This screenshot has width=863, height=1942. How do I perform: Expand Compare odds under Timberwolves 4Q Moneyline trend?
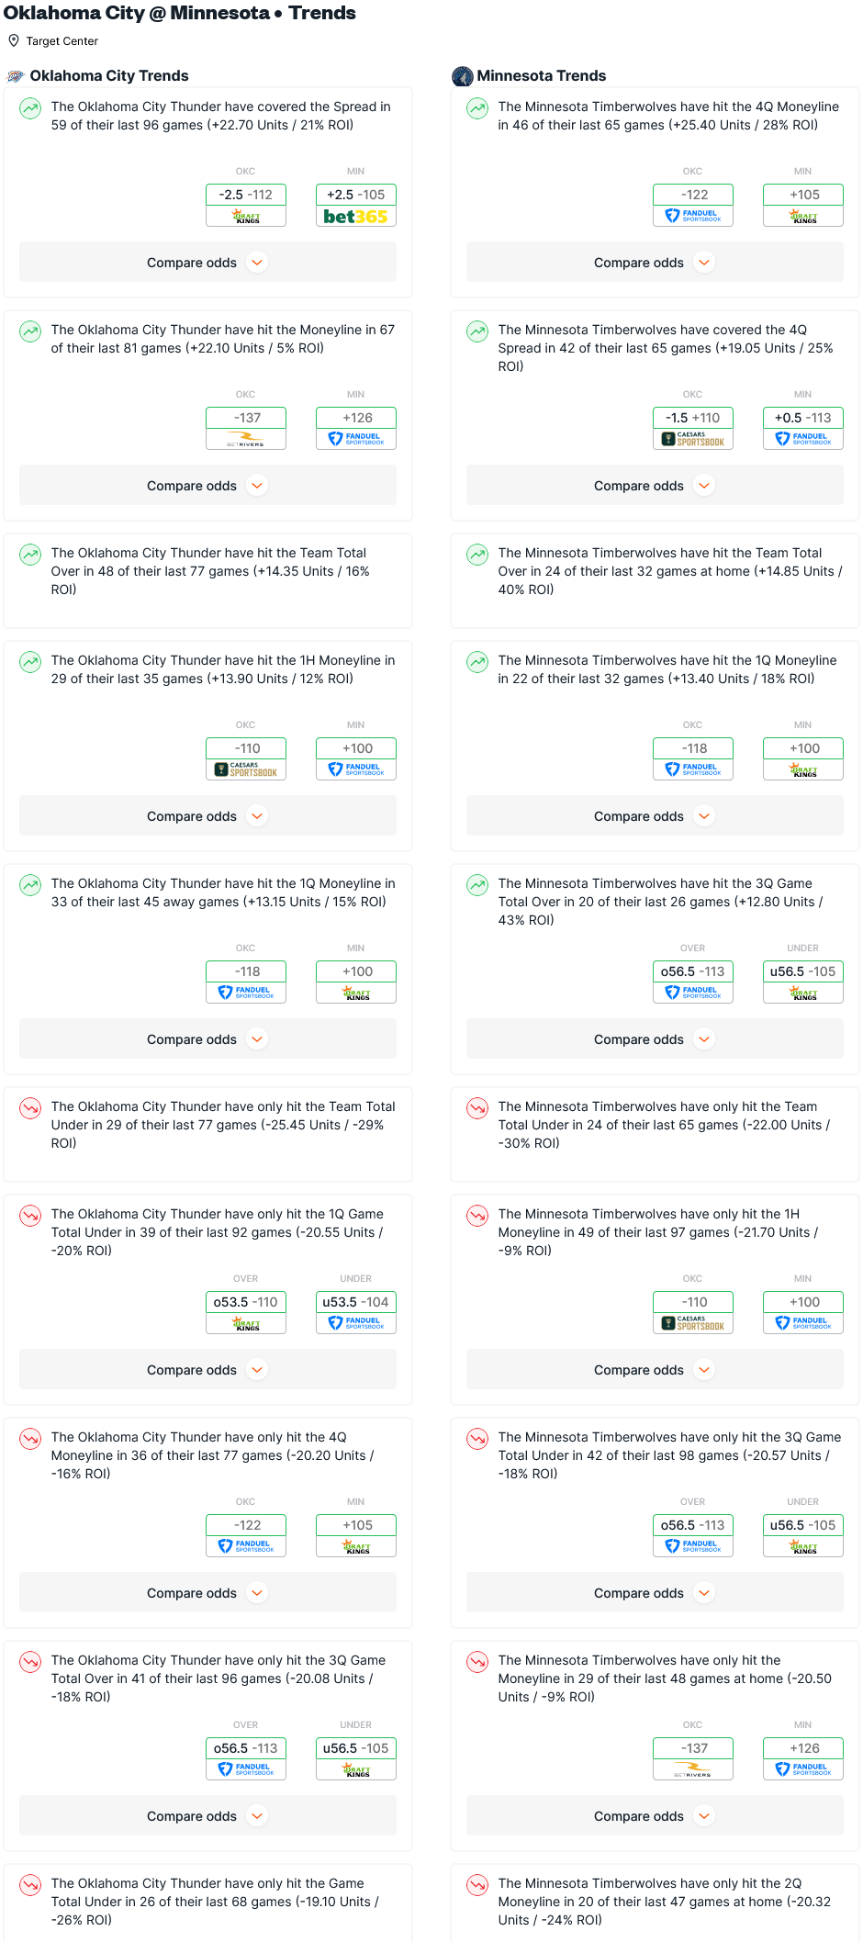click(x=655, y=263)
